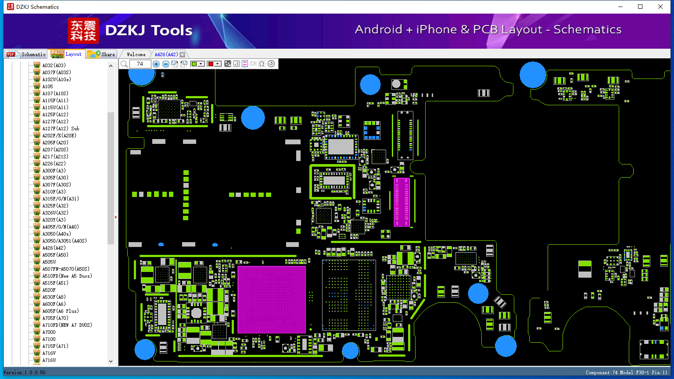The image size is (674, 379).
Task: Click the flip-to-previous-page icon
Action: click(183, 64)
